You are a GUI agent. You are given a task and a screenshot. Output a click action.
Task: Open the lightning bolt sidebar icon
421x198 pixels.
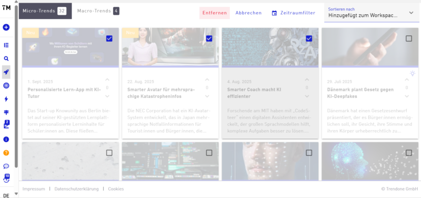pyautogui.click(x=6, y=99)
